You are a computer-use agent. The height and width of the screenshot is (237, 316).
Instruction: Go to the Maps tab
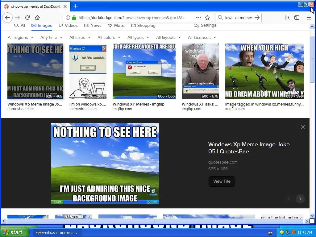(116, 25)
